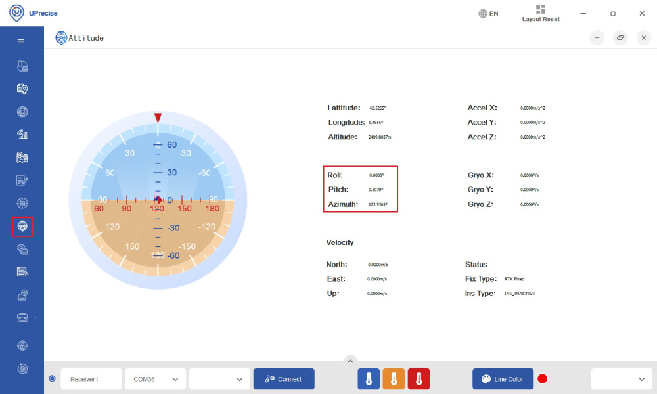Open the COM36 port dropdown
657x394 pixels.
pyautogui.click(x=155, y=379)
